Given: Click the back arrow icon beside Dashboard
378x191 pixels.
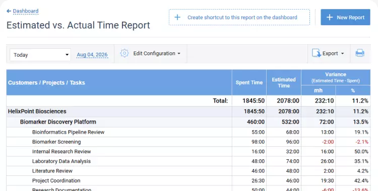Looking at the screenshot, I should point(9,11).
